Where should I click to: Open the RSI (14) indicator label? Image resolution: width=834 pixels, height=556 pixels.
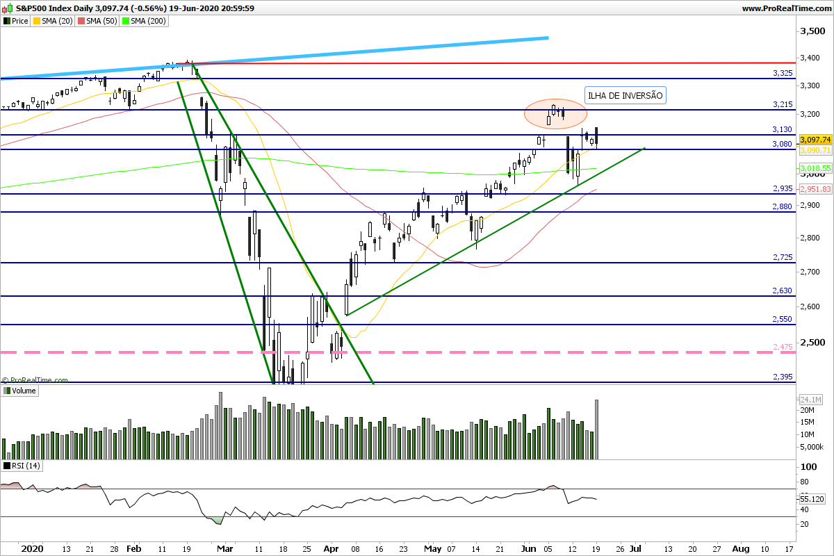21,466
